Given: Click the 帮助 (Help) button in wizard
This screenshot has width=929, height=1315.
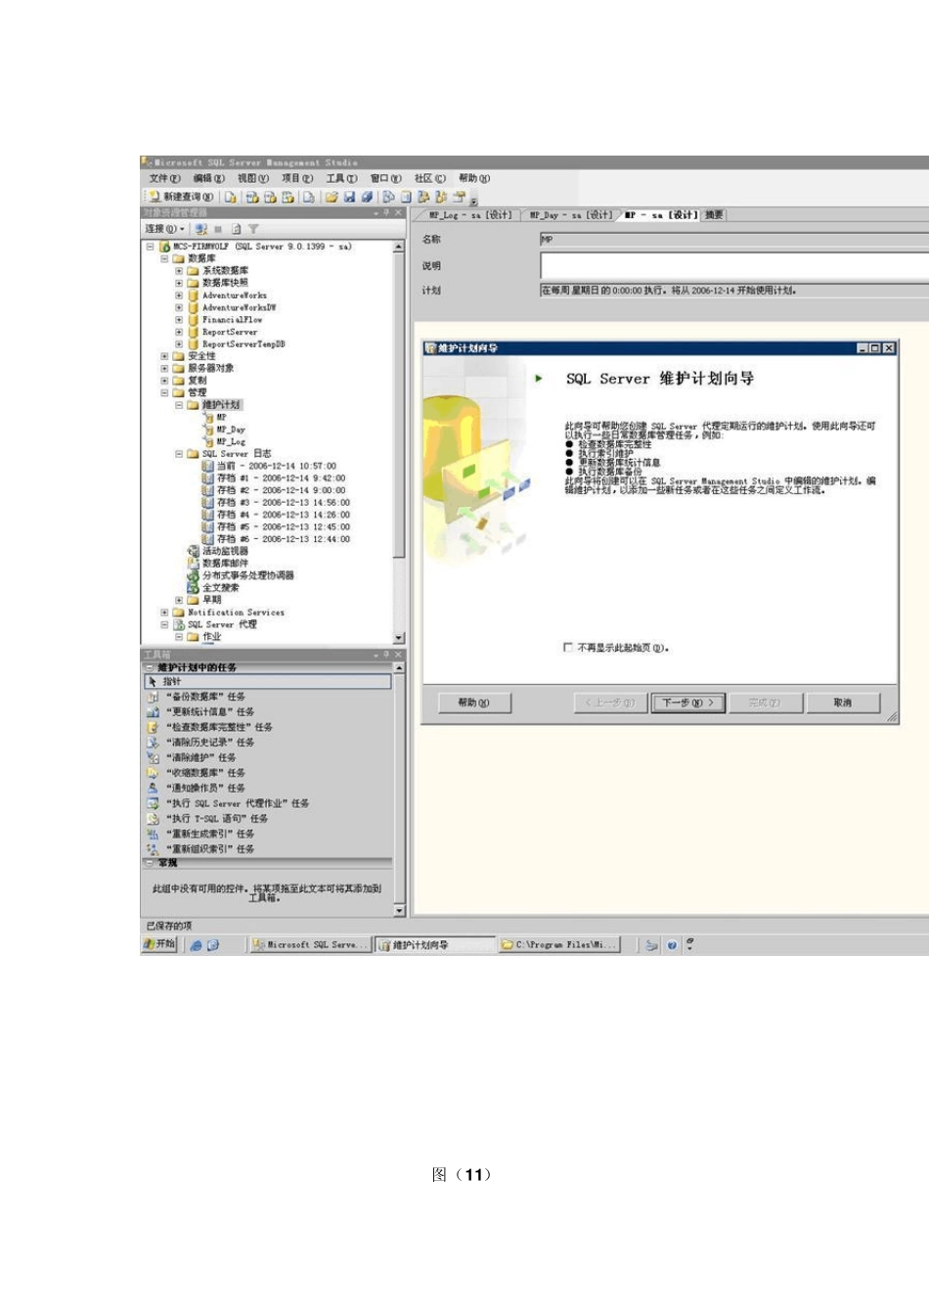Looking at the screenshot, I should 473,703.
